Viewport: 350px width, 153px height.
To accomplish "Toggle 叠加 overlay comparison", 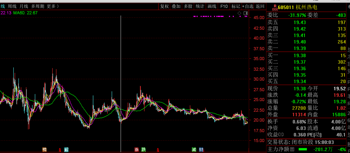I will [176, 6].
